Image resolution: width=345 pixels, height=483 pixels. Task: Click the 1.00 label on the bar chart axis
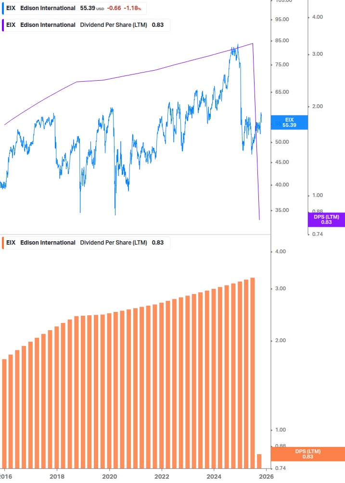280,430
